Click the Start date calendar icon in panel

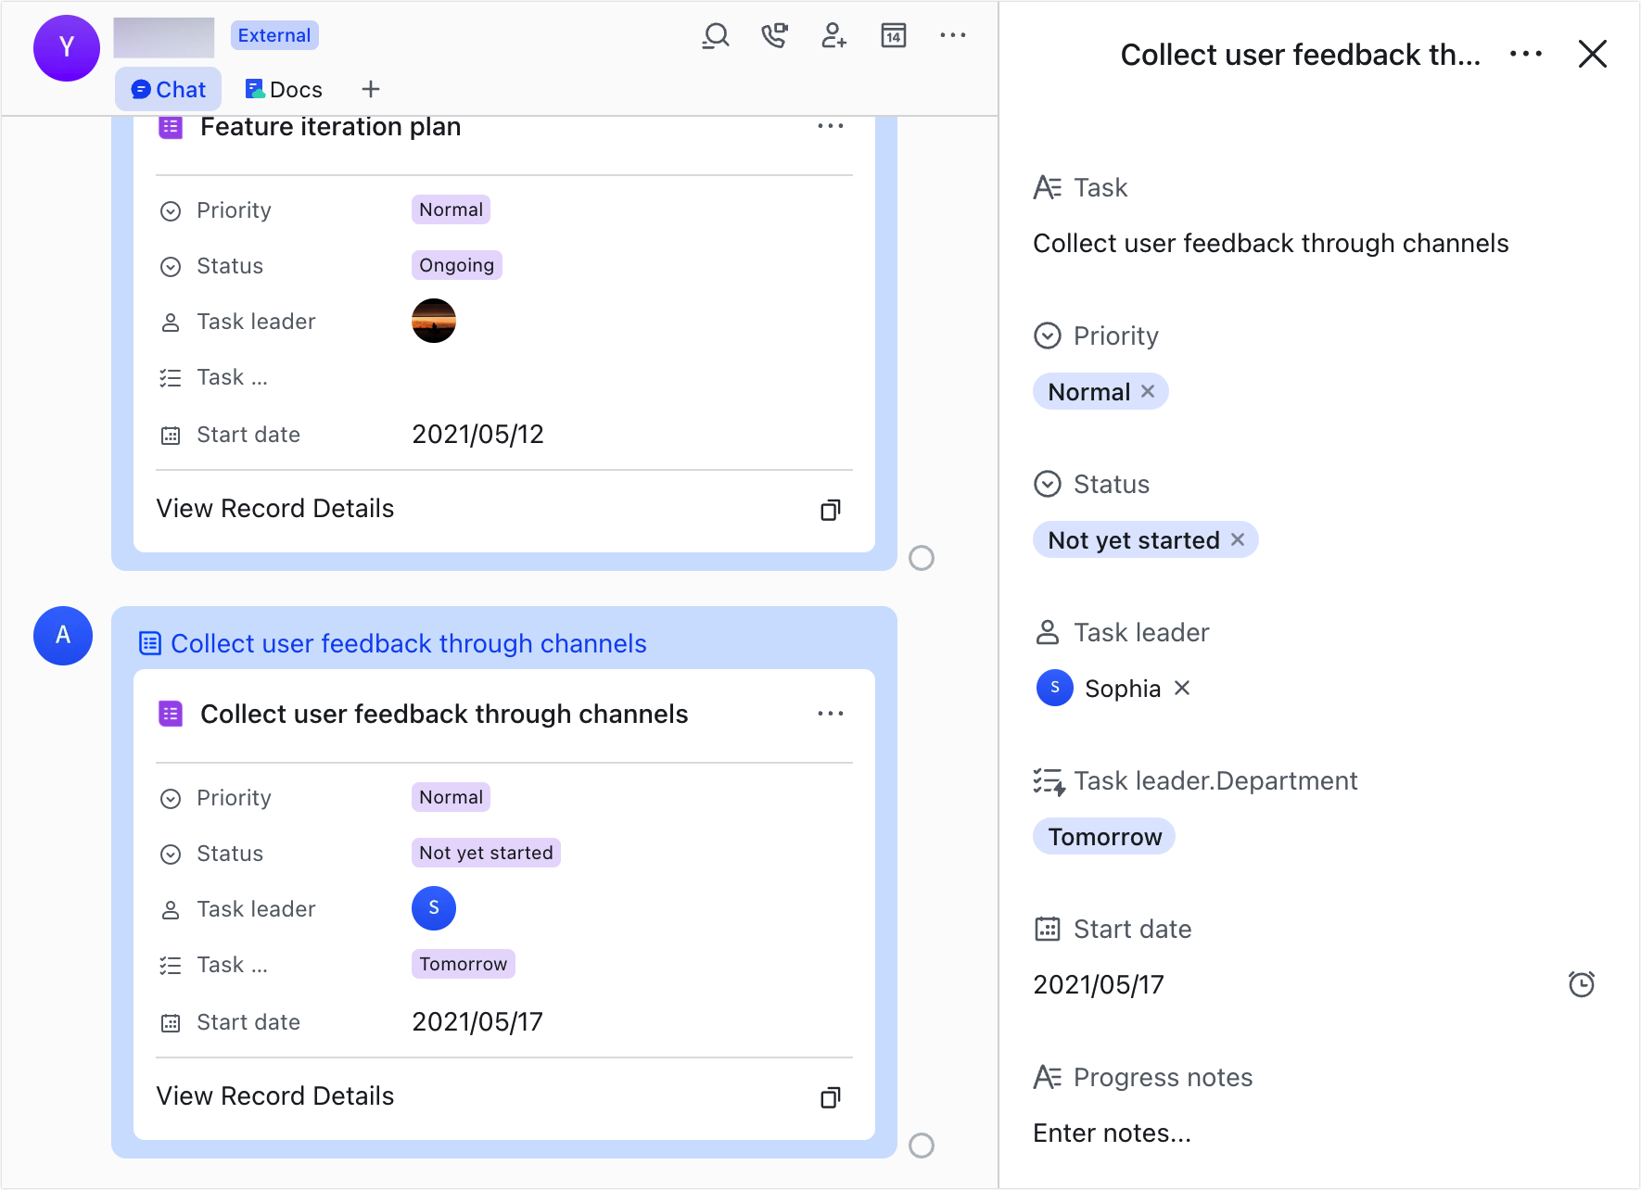tap(1048, 929)
